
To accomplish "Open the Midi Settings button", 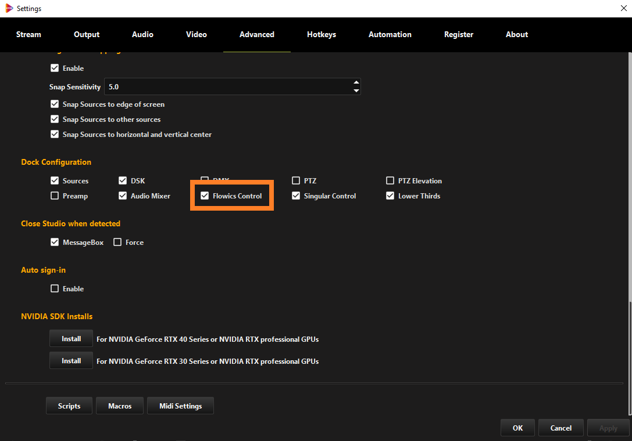I will [x=181, y=406].
